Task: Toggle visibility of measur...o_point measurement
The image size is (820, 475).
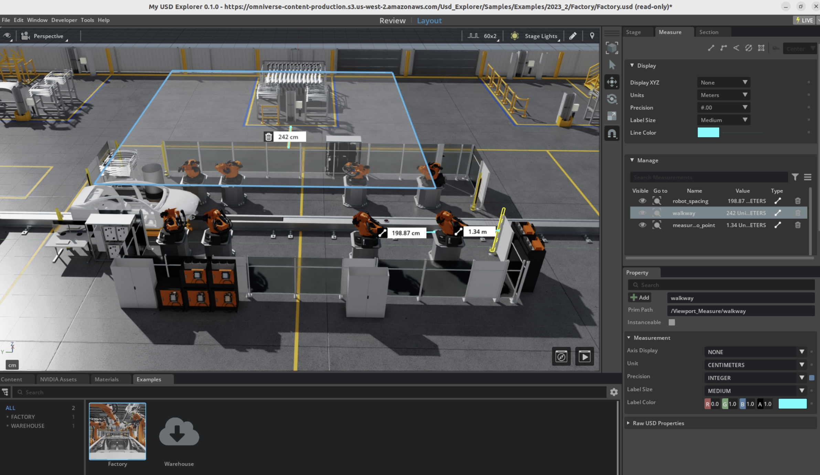Action: [x=642, y=225]
